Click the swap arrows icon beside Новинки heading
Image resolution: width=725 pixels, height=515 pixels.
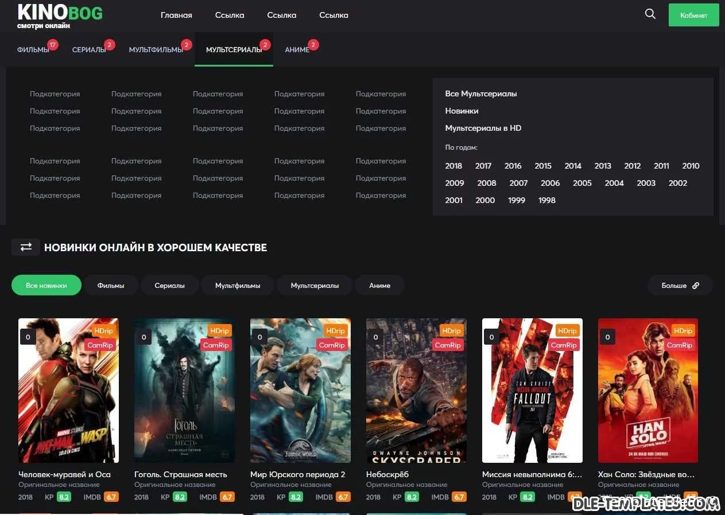pos(26,247)
